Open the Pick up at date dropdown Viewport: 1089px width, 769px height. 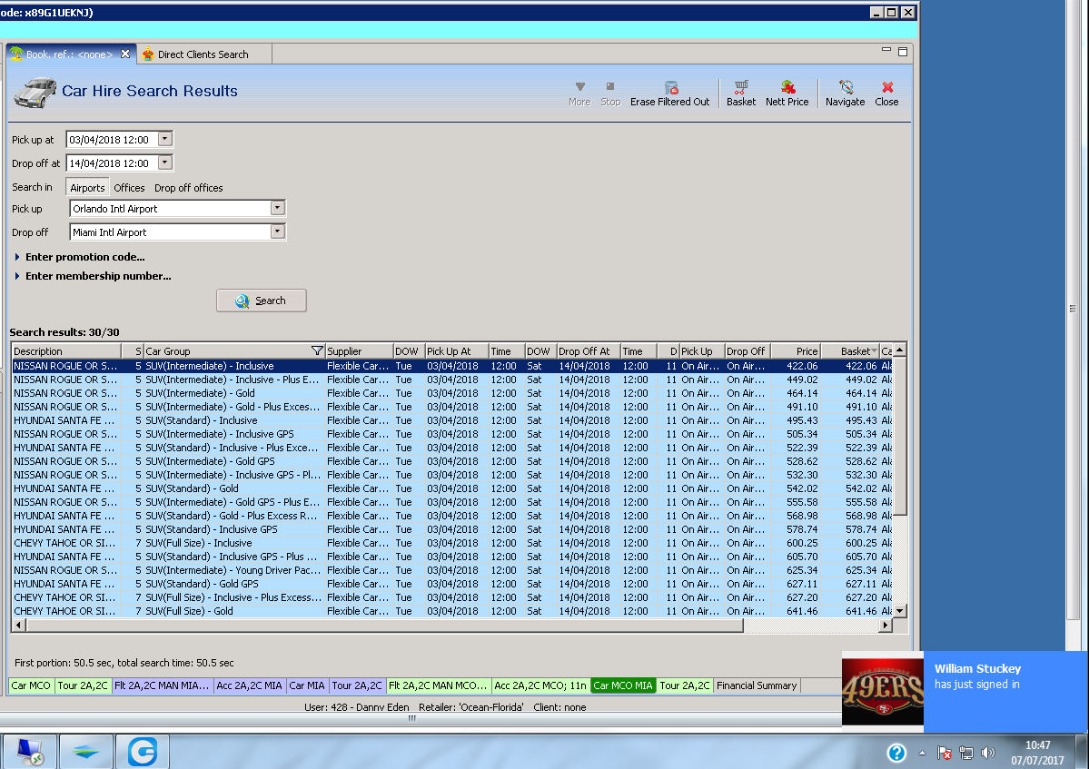[164, 139]
